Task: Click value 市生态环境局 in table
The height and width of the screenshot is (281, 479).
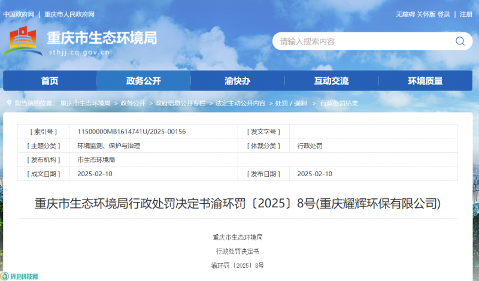Action: click(96, 159)
